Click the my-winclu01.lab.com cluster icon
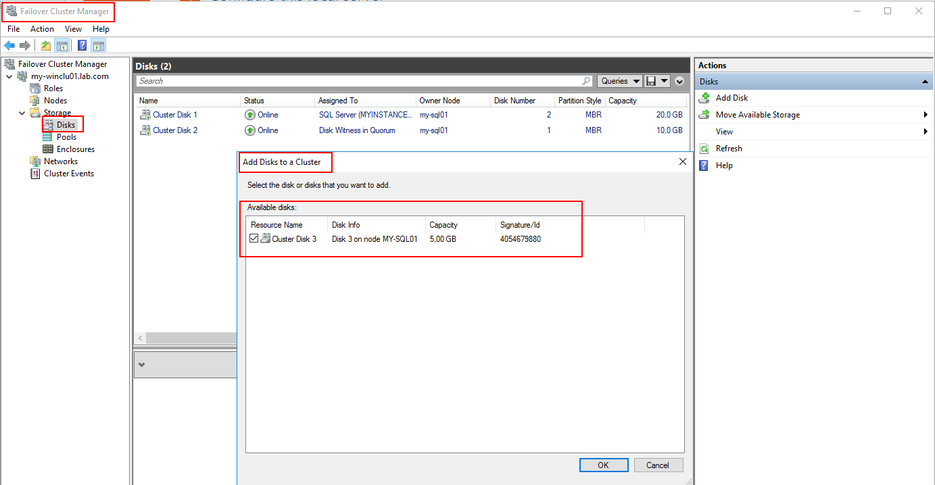The image size is (935, 485). click(22, 76)
